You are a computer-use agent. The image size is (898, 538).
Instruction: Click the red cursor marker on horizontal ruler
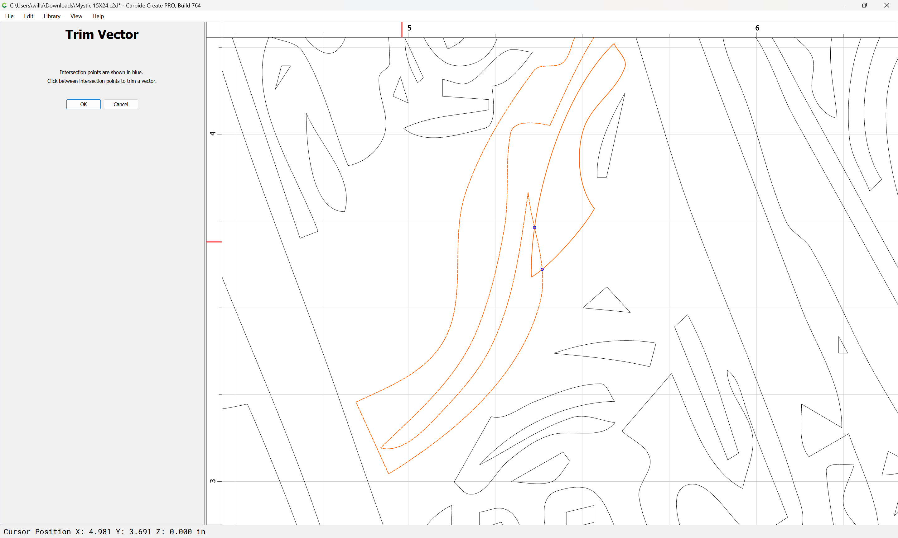pos(402,29)
